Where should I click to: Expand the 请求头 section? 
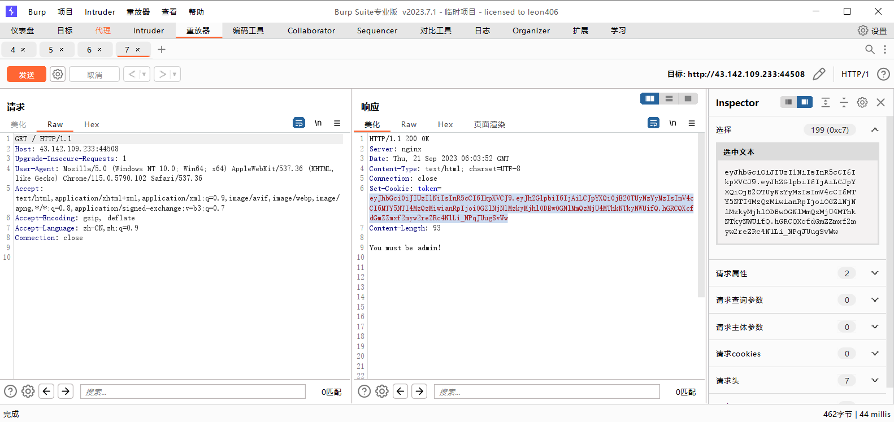tap(875, 381)
